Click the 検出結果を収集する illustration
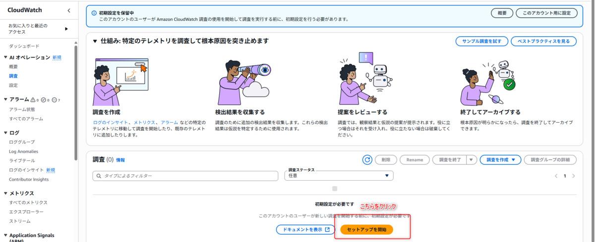595x242 pixels. tap(243, 82)
